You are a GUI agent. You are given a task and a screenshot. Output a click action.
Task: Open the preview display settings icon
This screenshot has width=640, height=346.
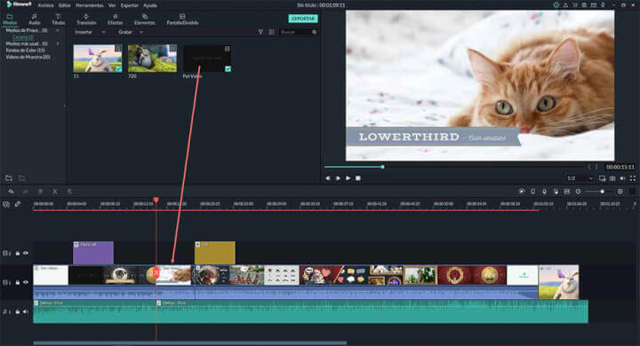(x=602, y=178)
